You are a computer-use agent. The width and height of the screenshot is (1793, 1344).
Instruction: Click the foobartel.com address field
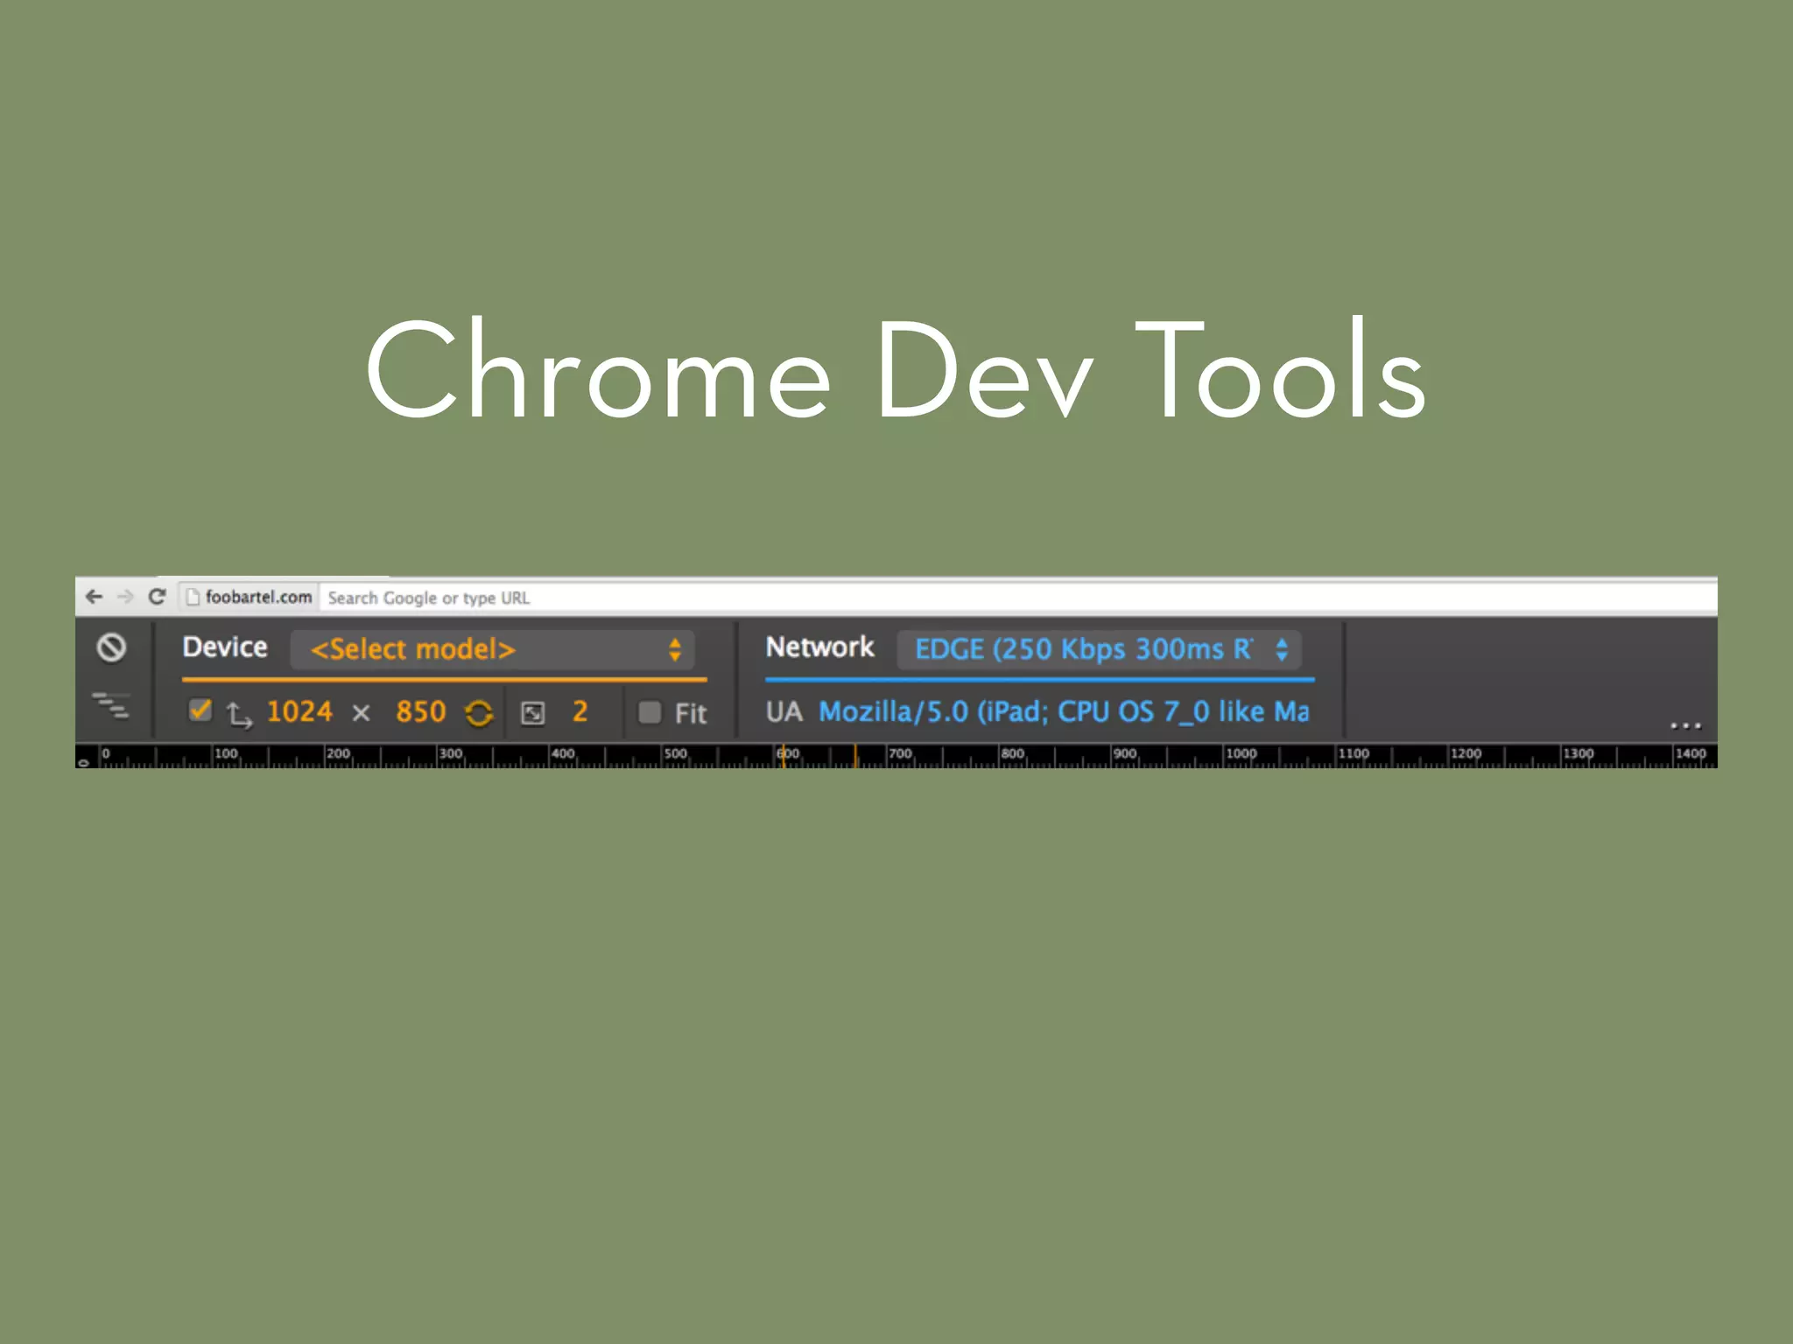250,597
